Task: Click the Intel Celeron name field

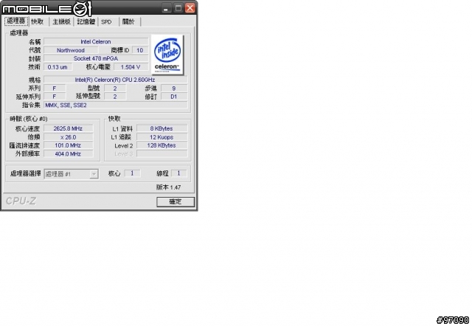Action: click(96, 41)
